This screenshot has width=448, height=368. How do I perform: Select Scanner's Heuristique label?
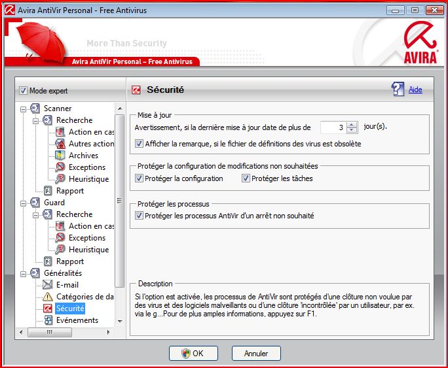click(x=89, y=179)
